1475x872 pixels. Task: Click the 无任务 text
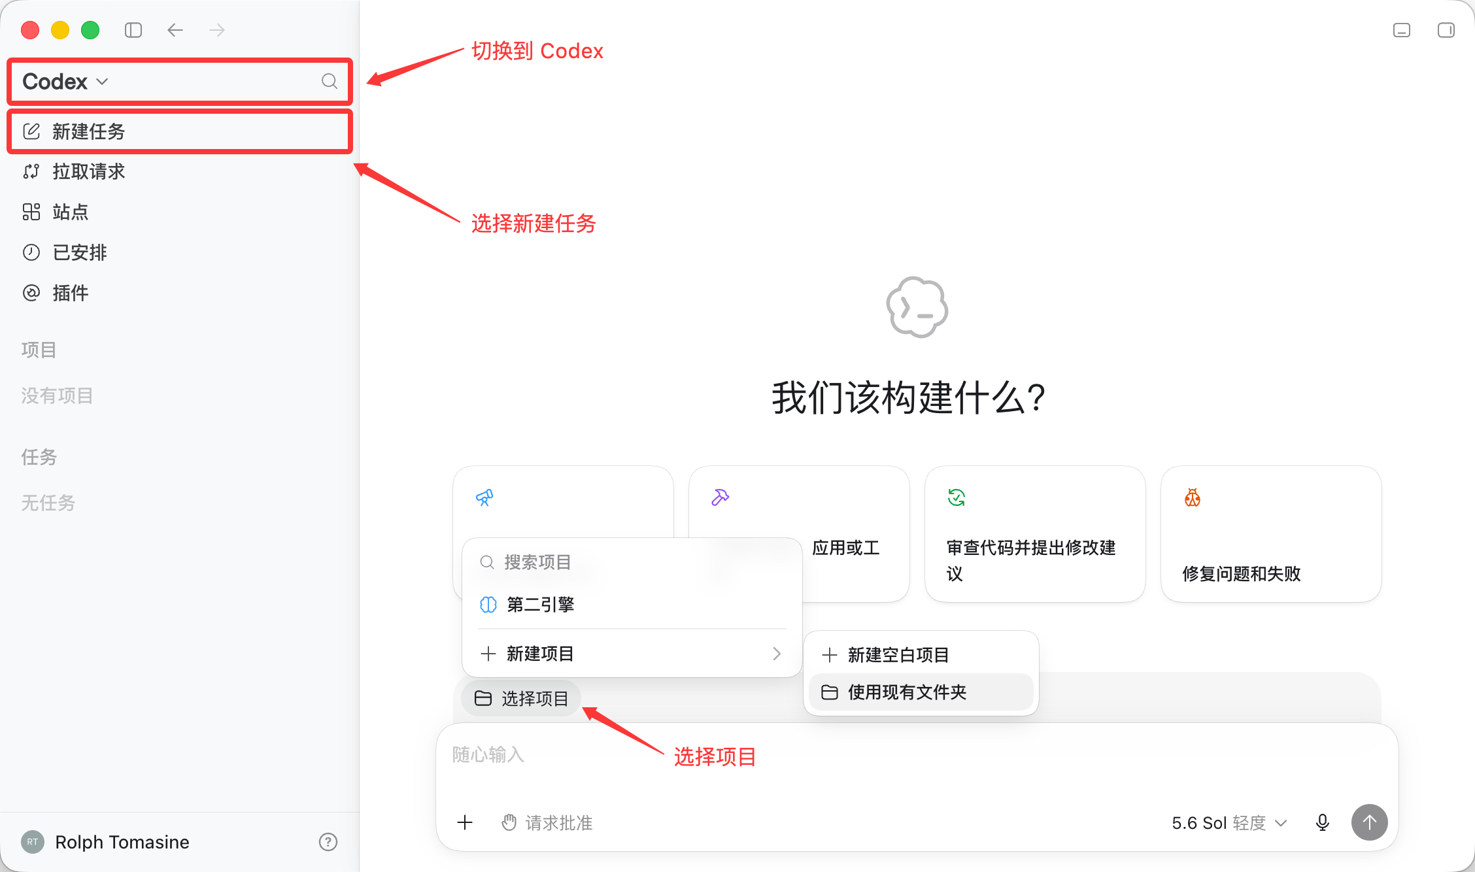click(x=48, y=503)
